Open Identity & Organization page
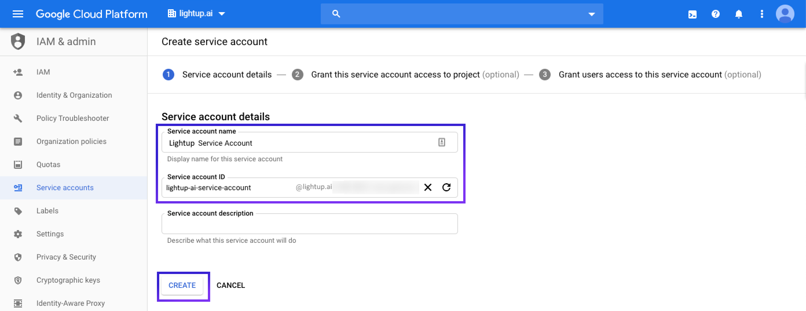The image size is (806, 311). [74, 95]
